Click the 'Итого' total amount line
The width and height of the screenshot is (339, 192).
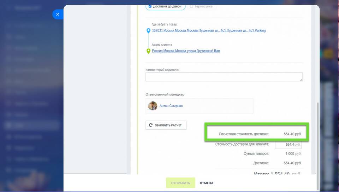(x=277, y=174)
